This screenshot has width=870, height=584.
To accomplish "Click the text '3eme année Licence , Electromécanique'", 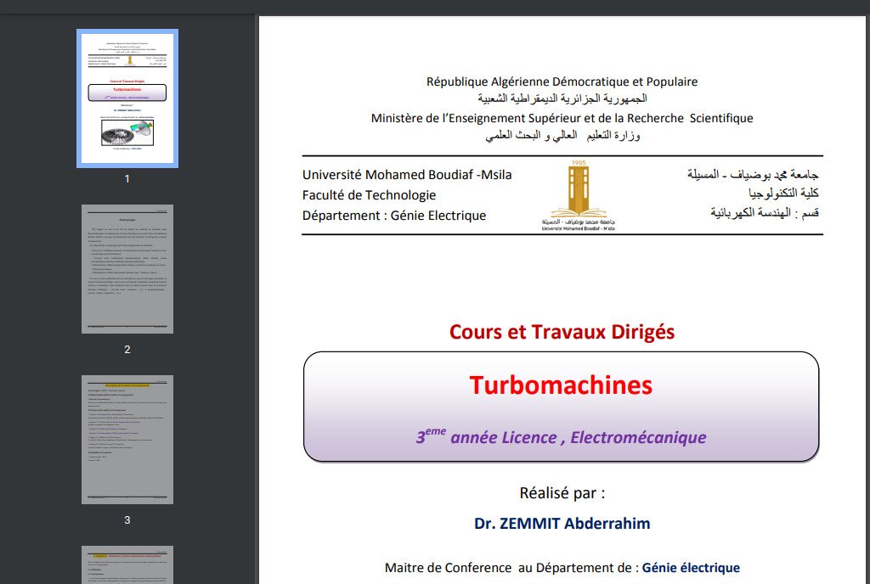I will [x=561, y=436].
